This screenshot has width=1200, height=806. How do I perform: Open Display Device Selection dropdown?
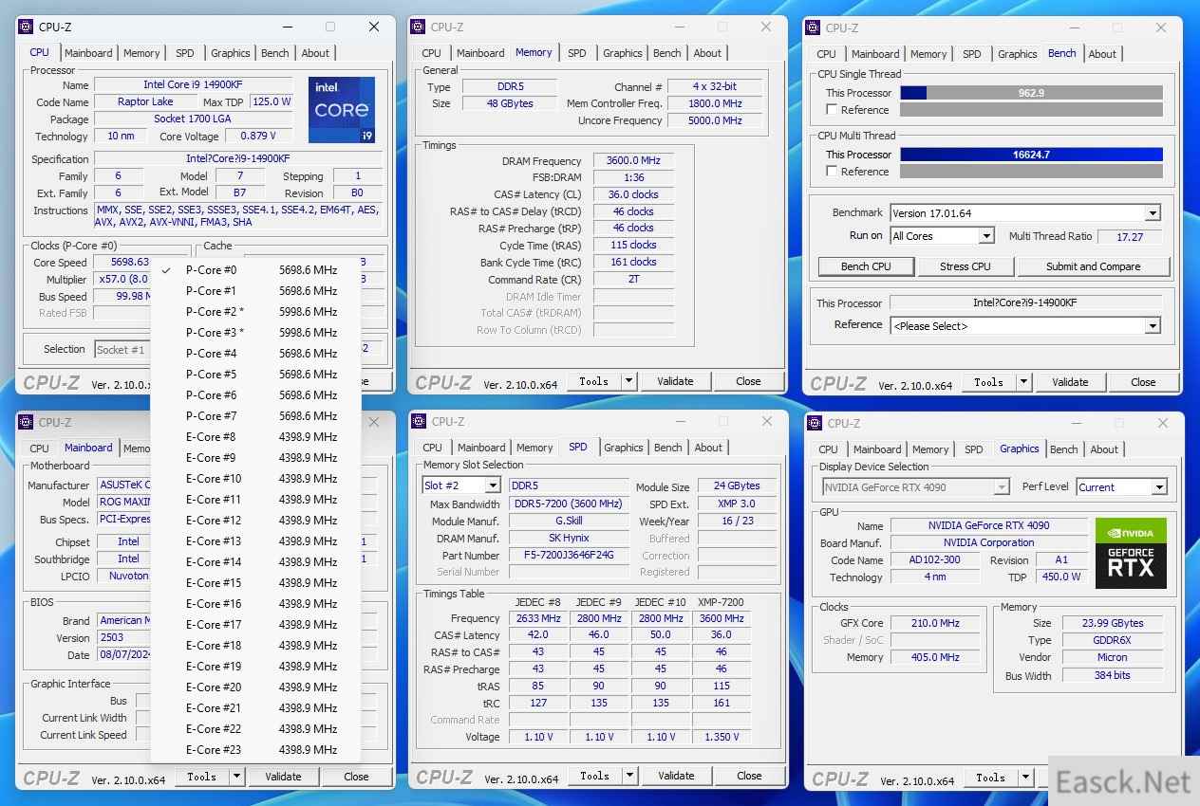click(1001, 487)
